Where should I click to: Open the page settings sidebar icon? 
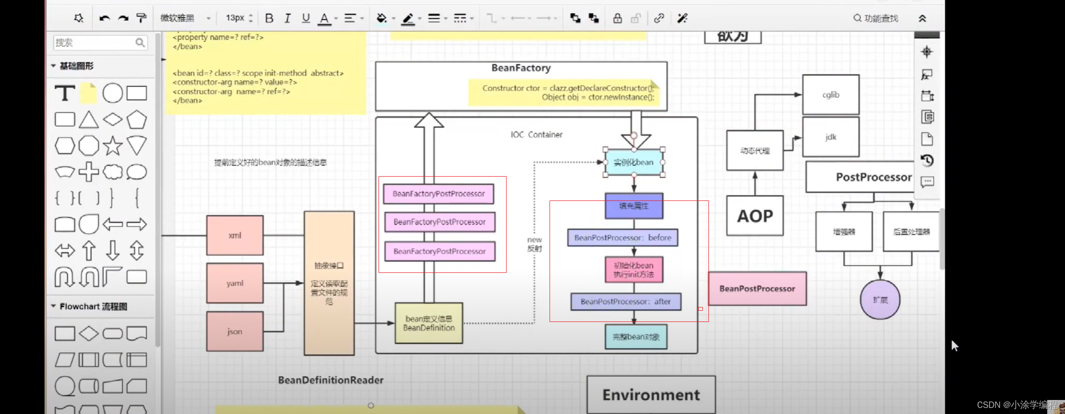click(927, 139)
